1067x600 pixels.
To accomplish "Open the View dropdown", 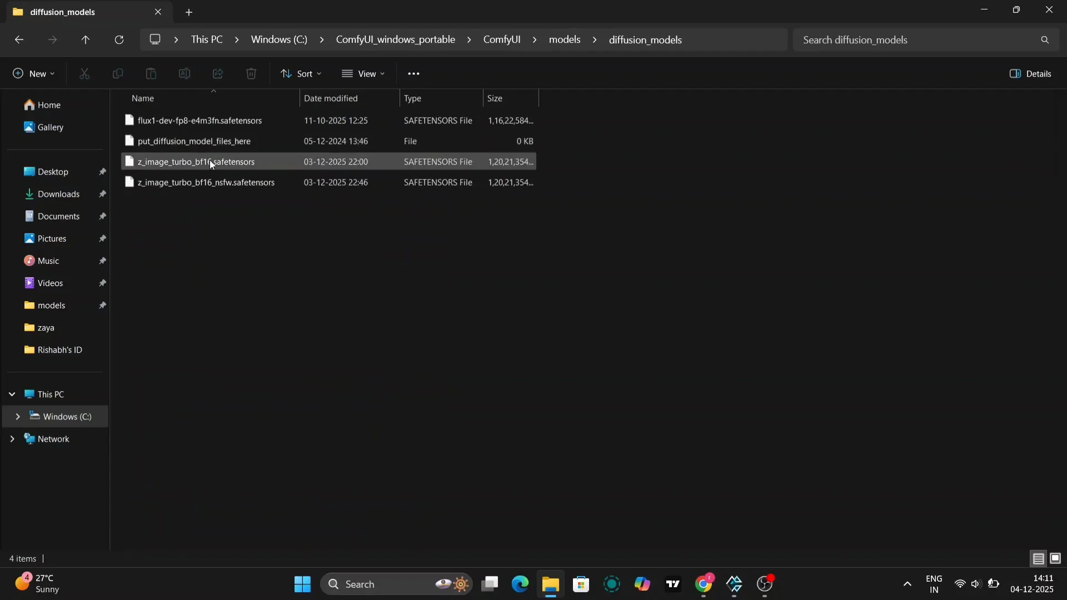I will [x=364, y=73].
